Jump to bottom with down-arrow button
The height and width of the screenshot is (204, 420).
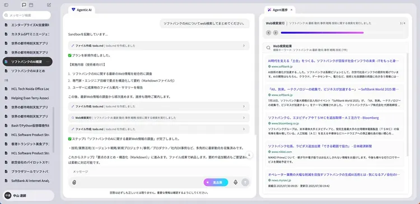(x=249, y=155)
